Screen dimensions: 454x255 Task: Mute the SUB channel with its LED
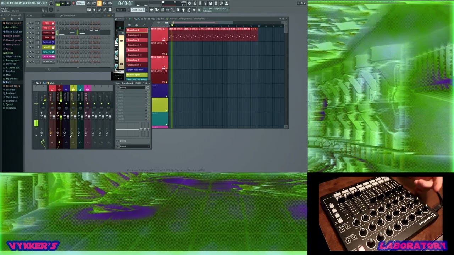[27, 23]
